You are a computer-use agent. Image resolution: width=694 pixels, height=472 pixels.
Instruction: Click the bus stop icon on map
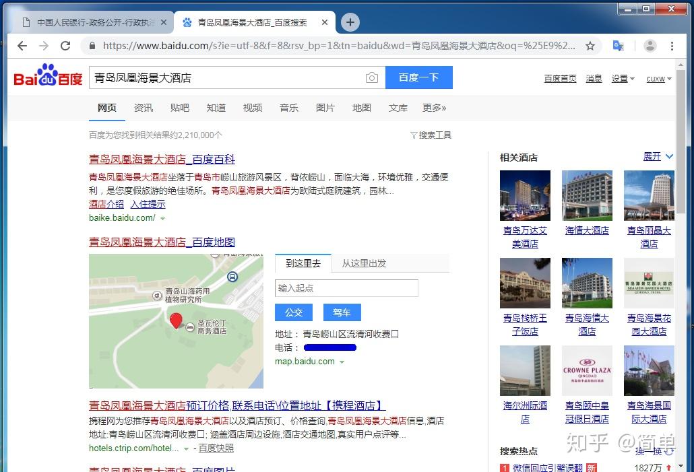(232, 277)
